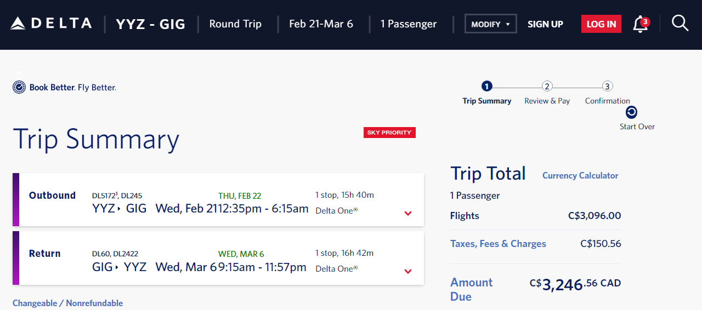Click the Round Trip header item
702x310 pixels.
tap(235, 24)
